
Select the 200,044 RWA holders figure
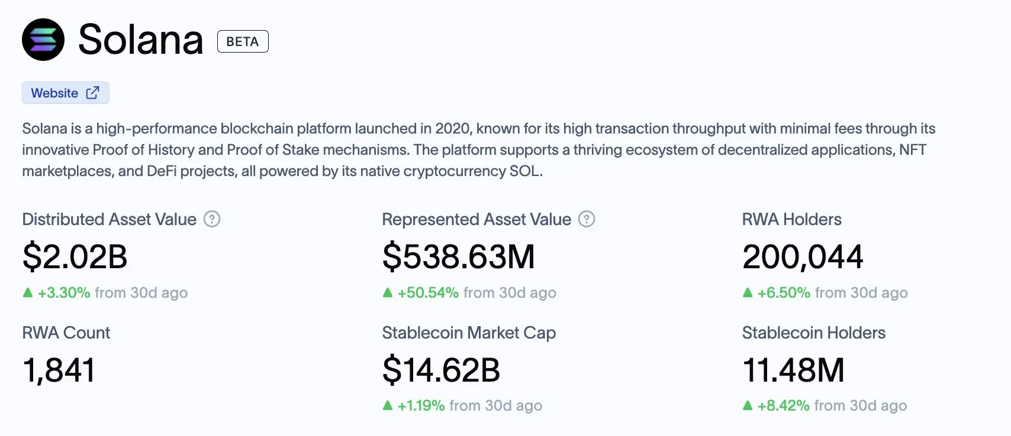[x=803, y=257]
